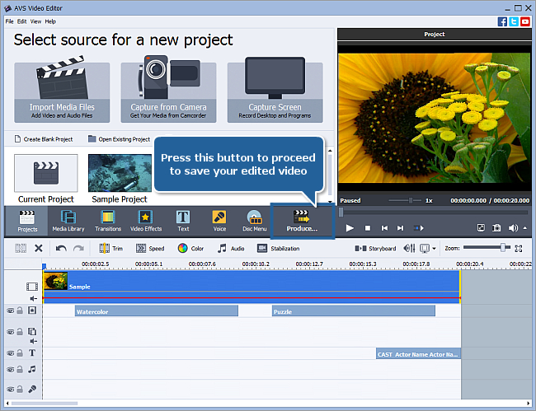Open the File menu
536x411 pixels.
pyautogui.click(x=9, y=21)
